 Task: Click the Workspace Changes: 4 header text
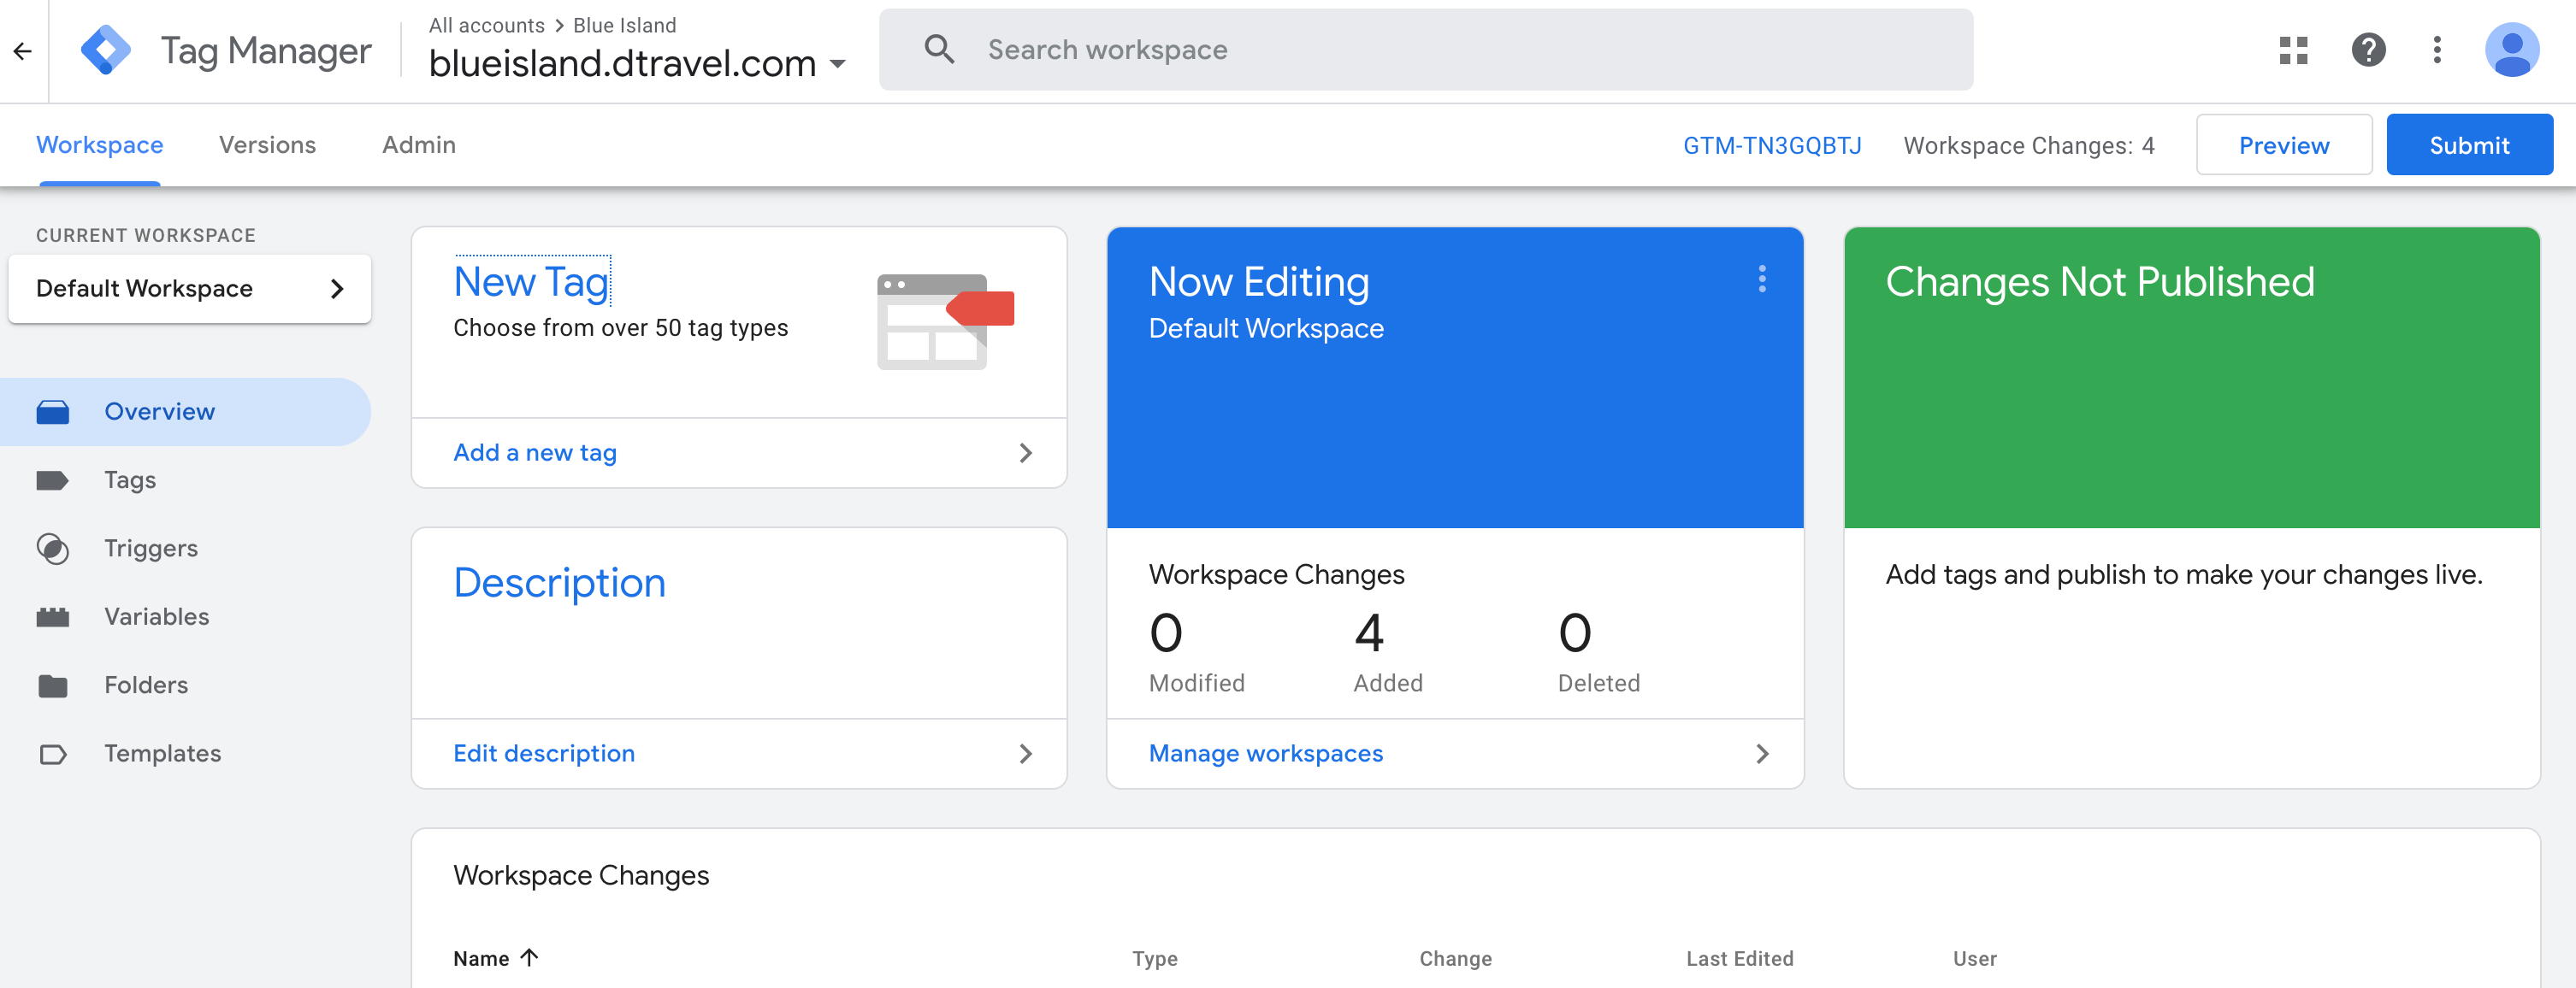2029,146
